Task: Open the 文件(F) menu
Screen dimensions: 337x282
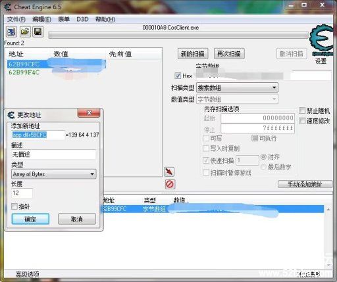Action: pyautogui.click(x=16, y=19)
